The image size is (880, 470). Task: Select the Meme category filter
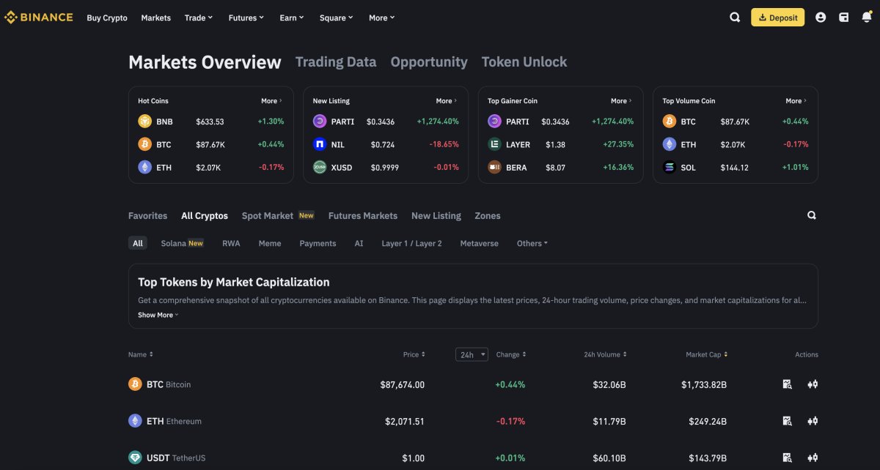pos(270,244)
